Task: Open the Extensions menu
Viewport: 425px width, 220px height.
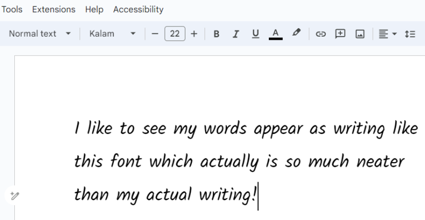Action: coord(54,10)
